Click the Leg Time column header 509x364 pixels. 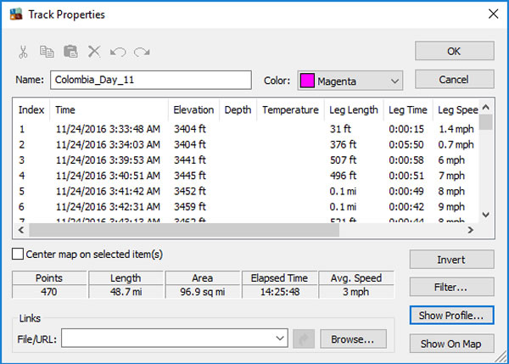(408, 109)
